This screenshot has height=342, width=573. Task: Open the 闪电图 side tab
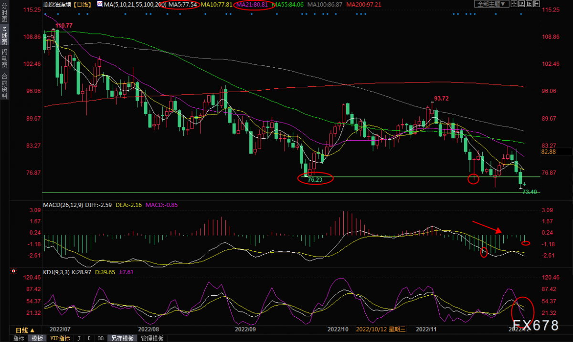pyautogui.click(x=4, y=58)
